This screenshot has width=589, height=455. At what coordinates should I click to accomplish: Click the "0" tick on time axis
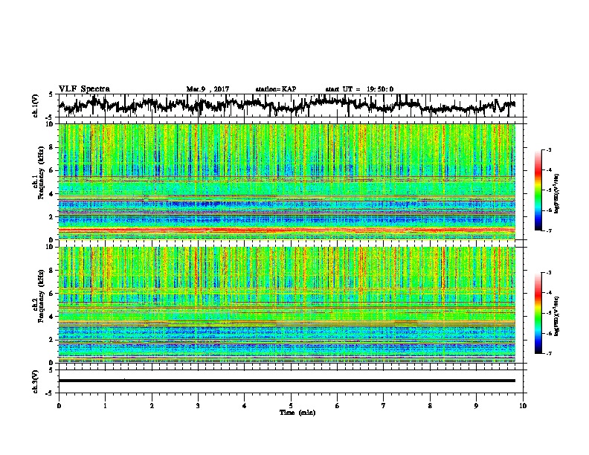pyautogui.click(x=59, y=406)
